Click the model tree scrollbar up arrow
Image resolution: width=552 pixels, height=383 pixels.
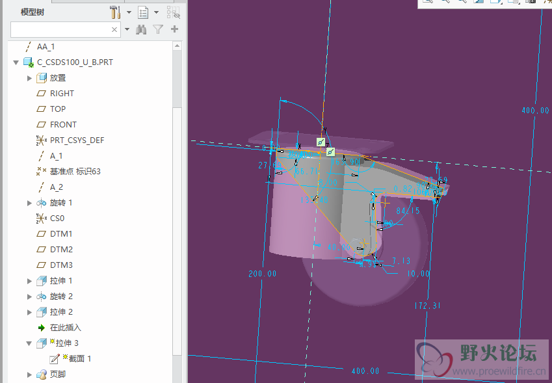pos(177,46)
